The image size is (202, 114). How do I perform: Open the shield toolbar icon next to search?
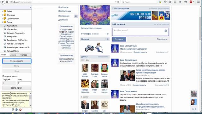160,2
